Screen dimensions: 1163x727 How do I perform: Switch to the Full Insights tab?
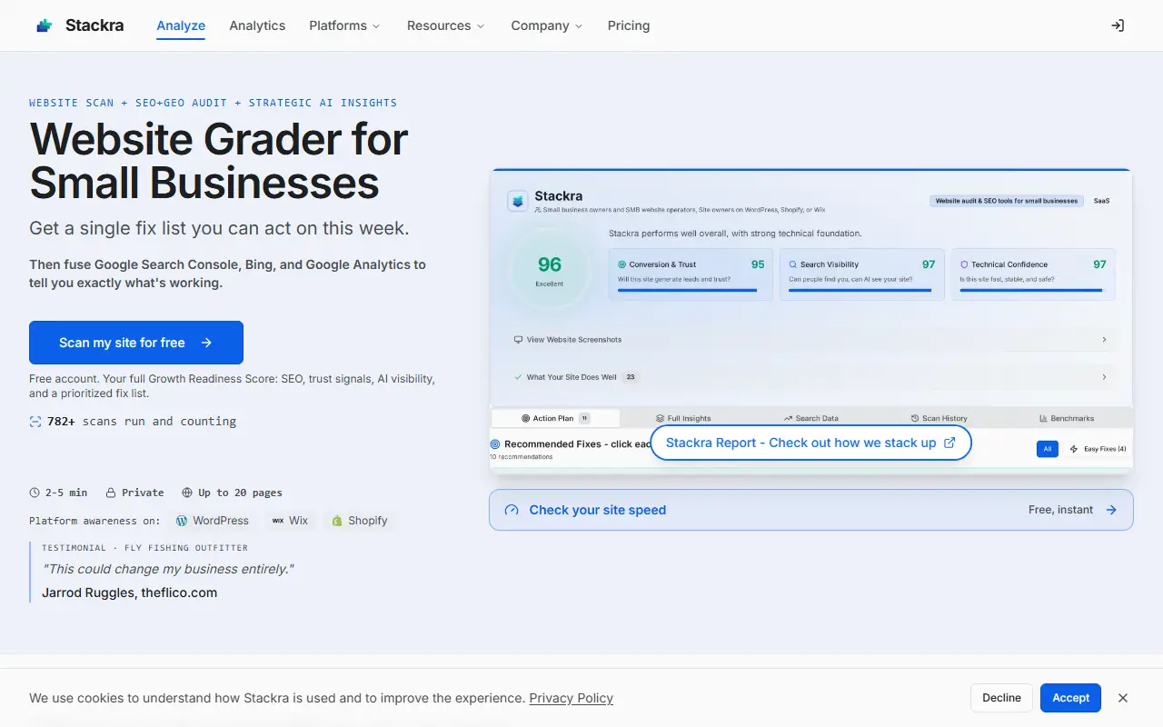point(683,418)
